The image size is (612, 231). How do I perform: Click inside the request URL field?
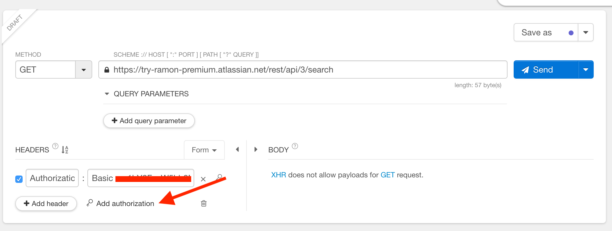click(x=275, y=69)
